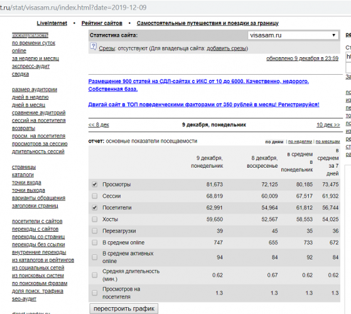Open из каталогов и рейтингов report

pyautogui.click(x=43, y=260)
